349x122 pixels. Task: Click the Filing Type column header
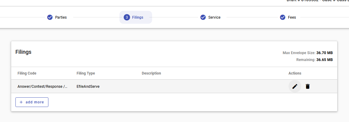86,73
